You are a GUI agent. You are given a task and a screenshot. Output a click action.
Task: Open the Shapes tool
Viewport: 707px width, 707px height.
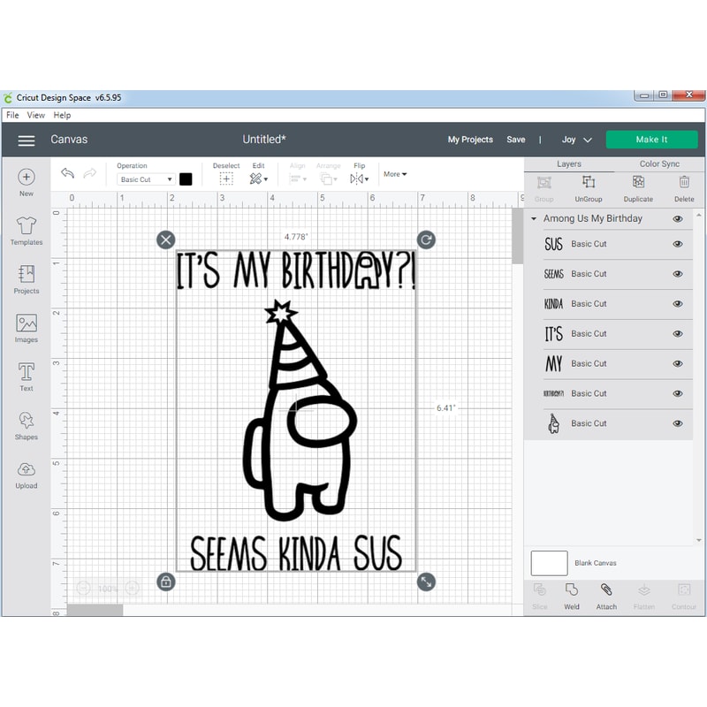[x=27, y=422]
